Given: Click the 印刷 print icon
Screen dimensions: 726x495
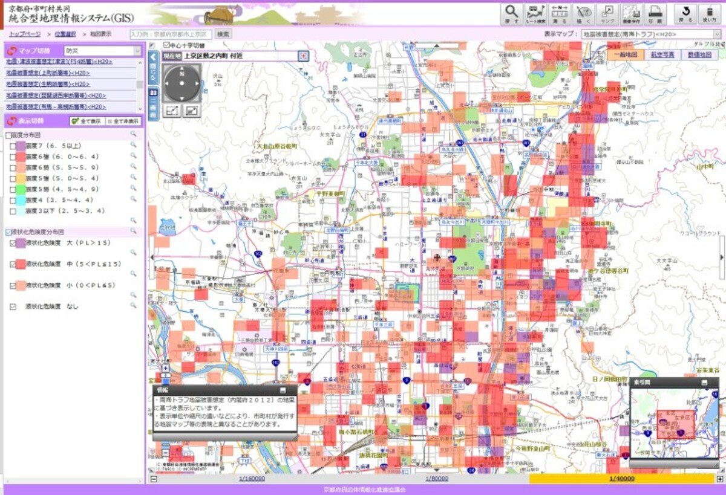Looking at the screenshot, I should coord(655,13).
